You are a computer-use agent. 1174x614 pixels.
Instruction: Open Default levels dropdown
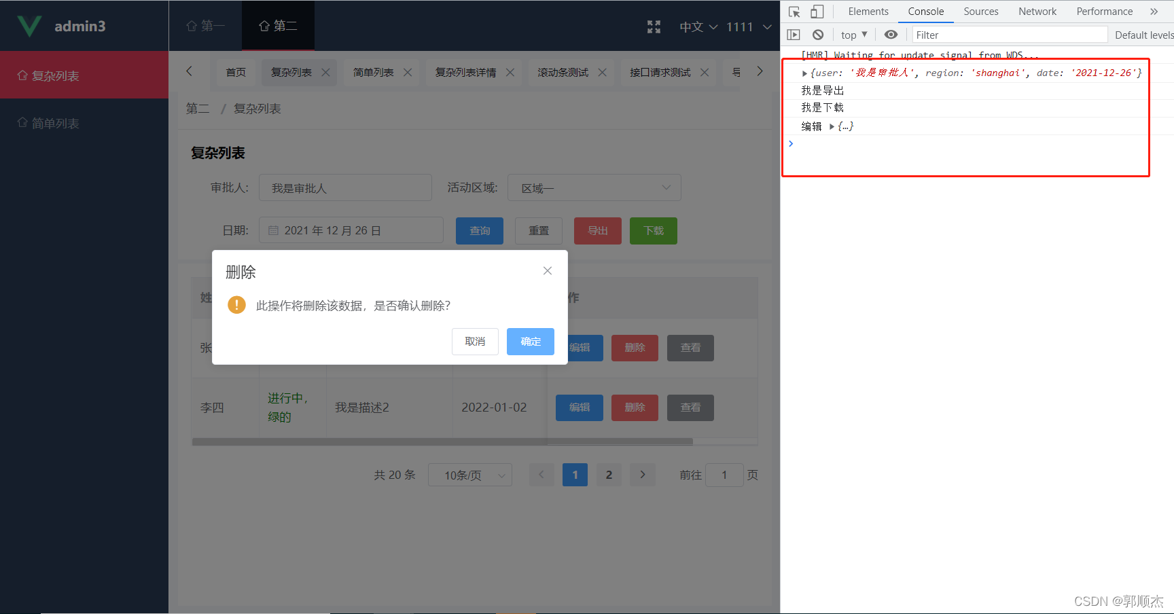point(1143,35)
